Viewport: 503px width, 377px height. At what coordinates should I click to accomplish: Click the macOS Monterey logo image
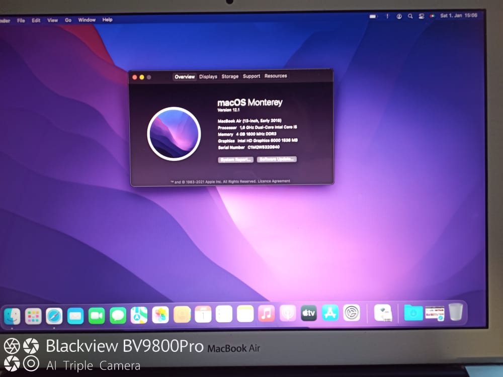click(174, 134)
